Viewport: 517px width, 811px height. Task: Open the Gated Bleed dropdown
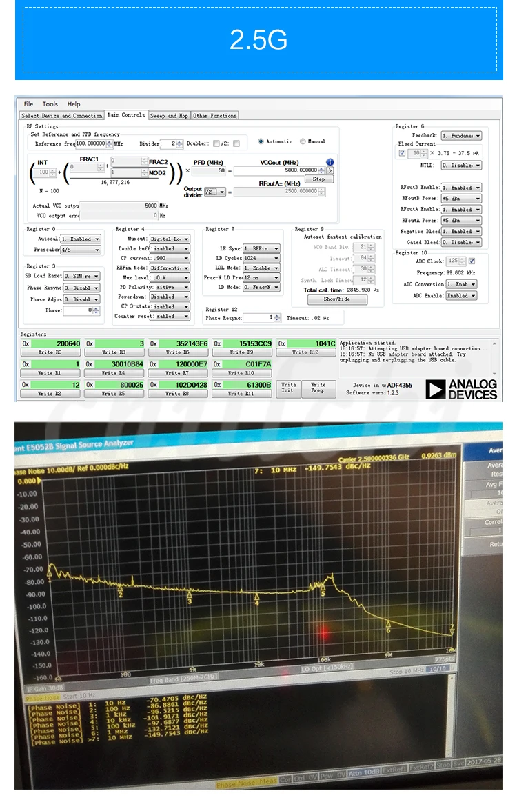(x=461, y=242)
